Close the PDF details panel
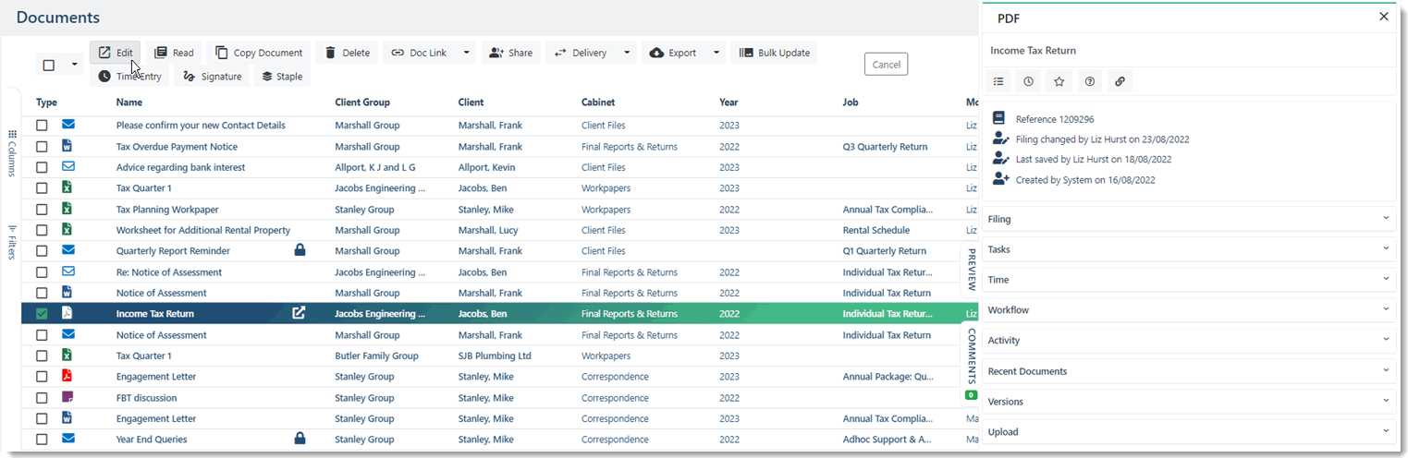This screenshot has height=458, width=1408. pos(1384,17)
